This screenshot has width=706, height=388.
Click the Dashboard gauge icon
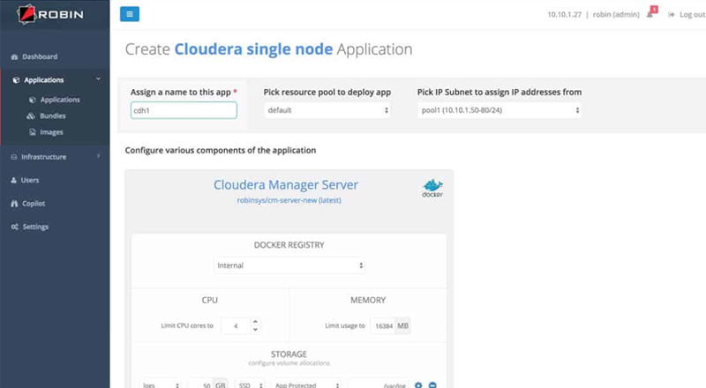tap(14, 57)
